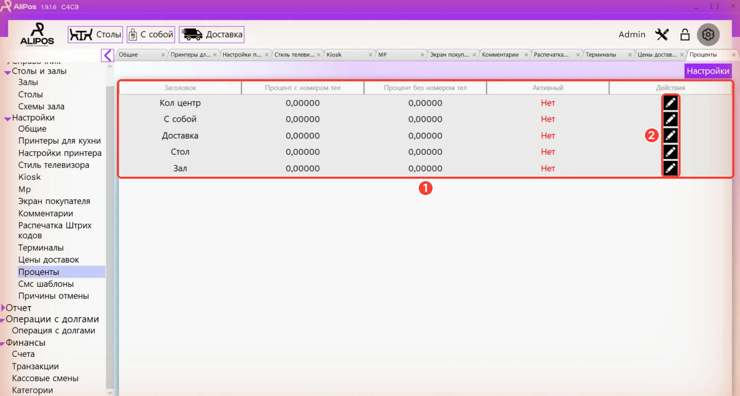Viewport: 740px width, 396px height.
Task: Collapse the Настройки tree section in sidebar
Action: (x=8, y=119)
